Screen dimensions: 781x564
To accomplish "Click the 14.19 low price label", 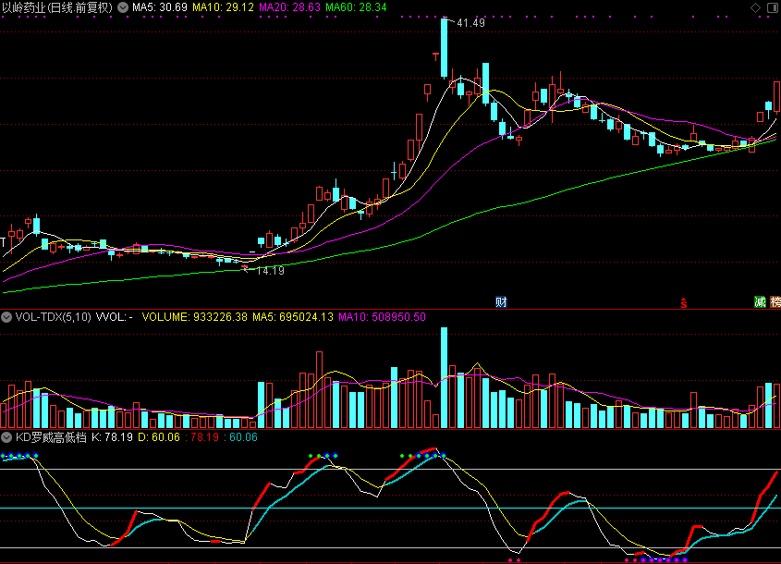I will point(270,271).
